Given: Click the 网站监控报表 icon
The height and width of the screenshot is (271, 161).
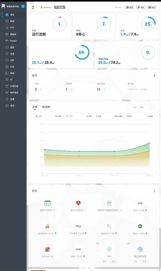Looking at the screenshot, I should (140, 249).
